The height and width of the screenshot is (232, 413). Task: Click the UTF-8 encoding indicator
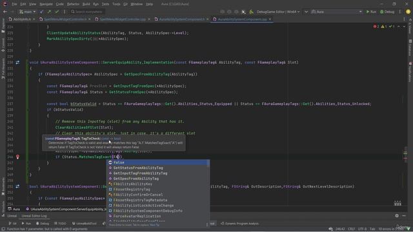362,229
